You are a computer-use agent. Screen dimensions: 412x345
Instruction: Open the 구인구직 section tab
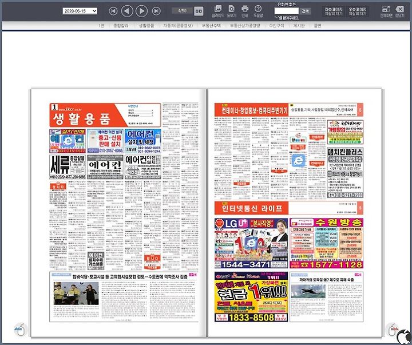point(276,26)
